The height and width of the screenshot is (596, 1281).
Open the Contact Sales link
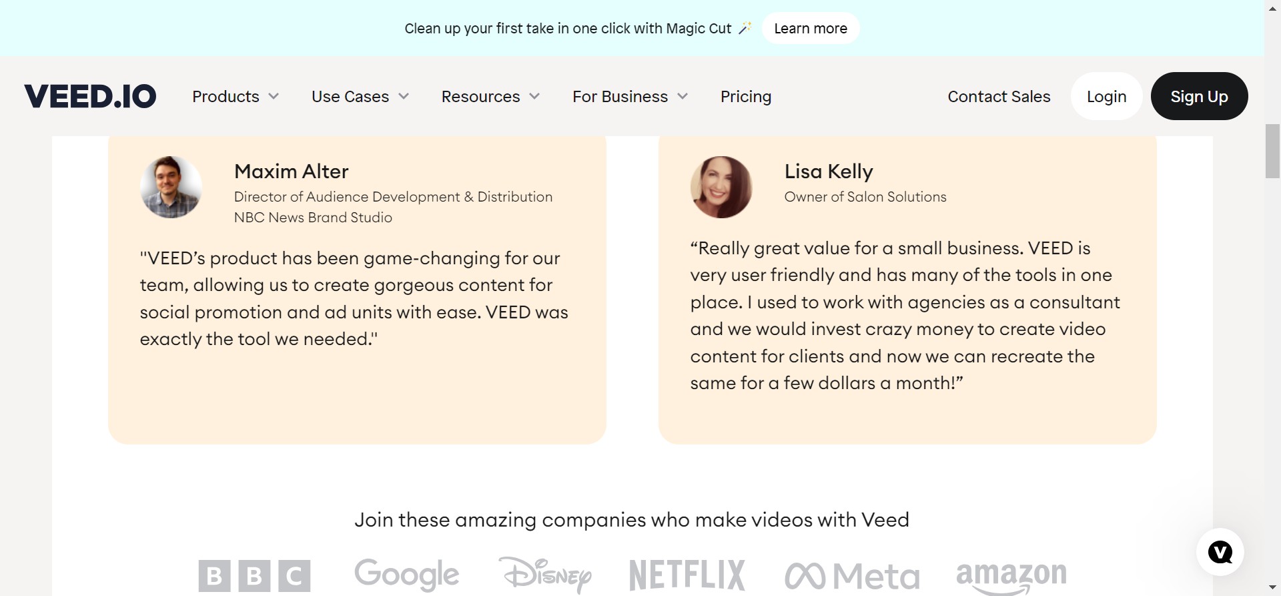pos(999,97)
